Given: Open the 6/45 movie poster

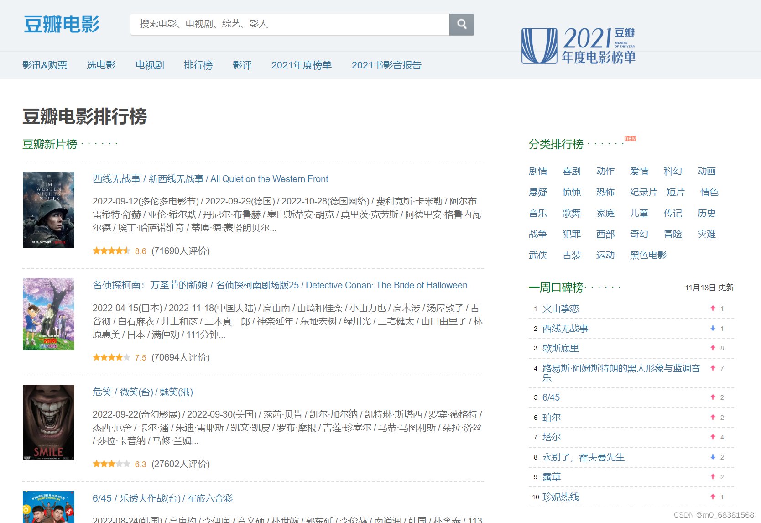Looking at the screenshot, I should 48,507.
